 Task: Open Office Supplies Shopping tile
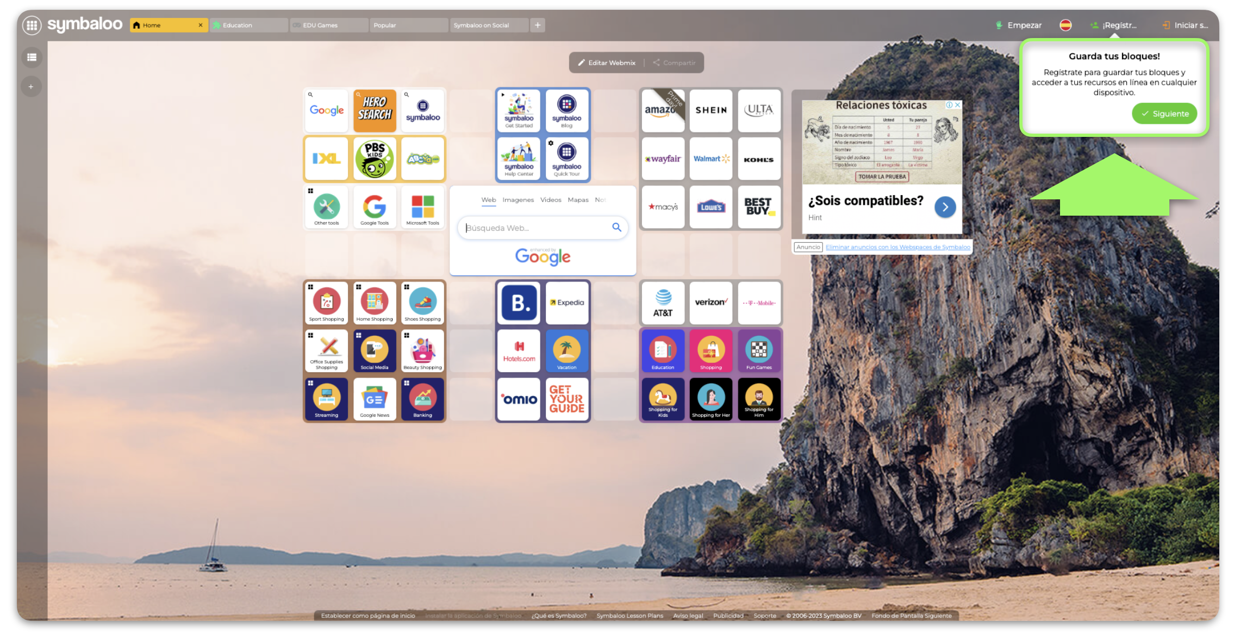(326, 351)
